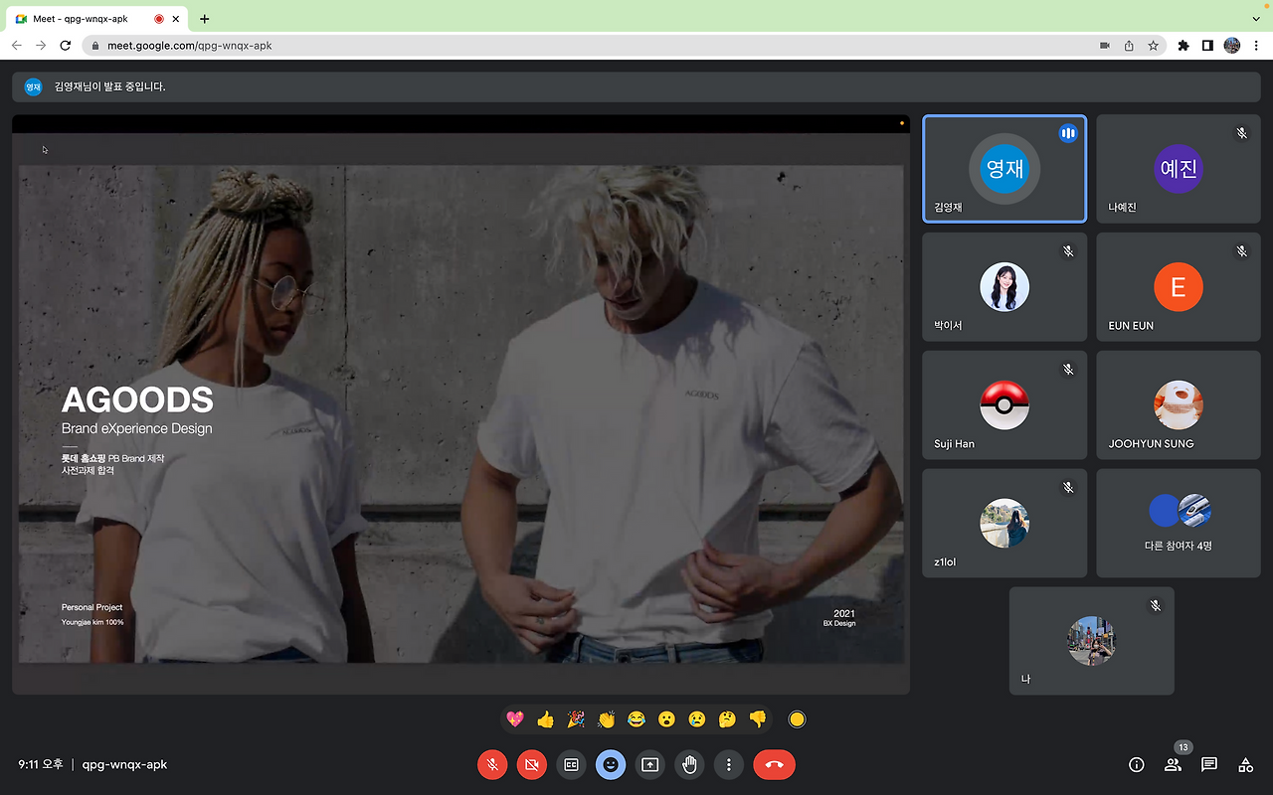Send the sparkling heart reaction
The width and height of the screenshot is (1273, 795).
point(515,719)
